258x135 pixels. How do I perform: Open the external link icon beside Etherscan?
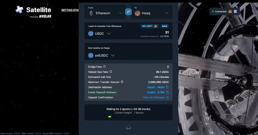pyautogui.click(x=167, y=97)
